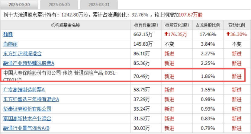Click the ratio cell 1.55%
Image resolution: width=251 pixels, height=134 pixels.
(x=208, y=90)
